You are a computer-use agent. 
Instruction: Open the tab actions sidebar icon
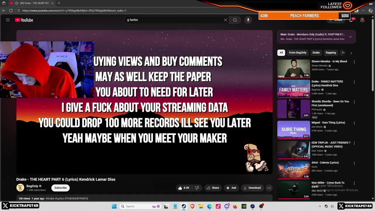pos(4,3)
